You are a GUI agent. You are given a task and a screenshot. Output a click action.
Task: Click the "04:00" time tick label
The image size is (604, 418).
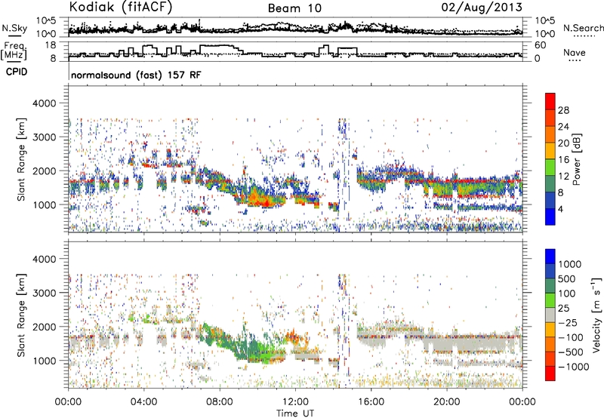click(x=143, y=402)
